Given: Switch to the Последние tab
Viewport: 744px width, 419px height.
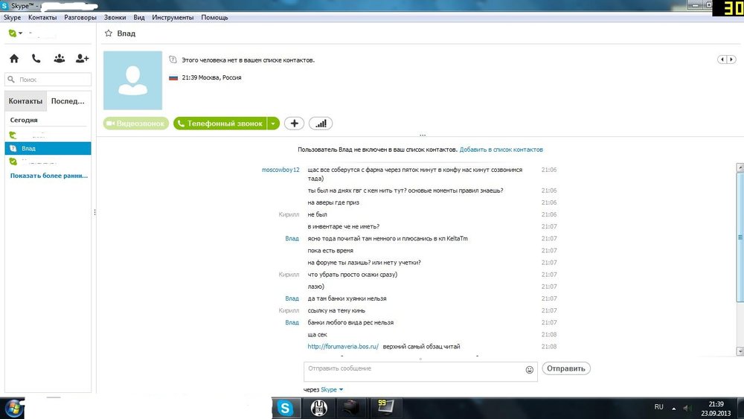Looking at the screenshot, I should (x=68, y=101).
